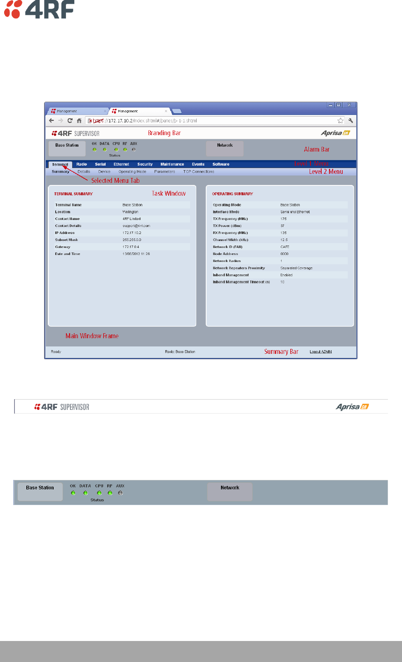Click 4RF Supervisor logo in enlarged branding bar
402x662 pixels.
(62, 407)
